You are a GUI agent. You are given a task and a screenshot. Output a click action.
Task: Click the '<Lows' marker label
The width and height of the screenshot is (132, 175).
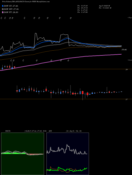point(130,60)
